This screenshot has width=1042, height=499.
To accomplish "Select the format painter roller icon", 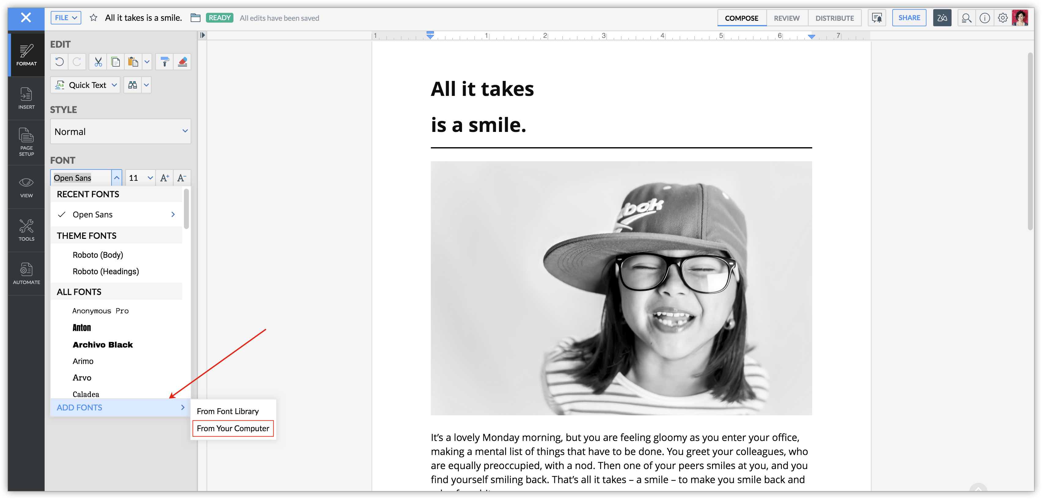I will (x=164, y=61).
